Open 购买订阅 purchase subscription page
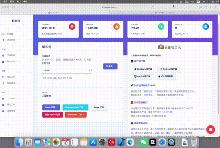This screenshot has height=148, width=220. [11, 61]
